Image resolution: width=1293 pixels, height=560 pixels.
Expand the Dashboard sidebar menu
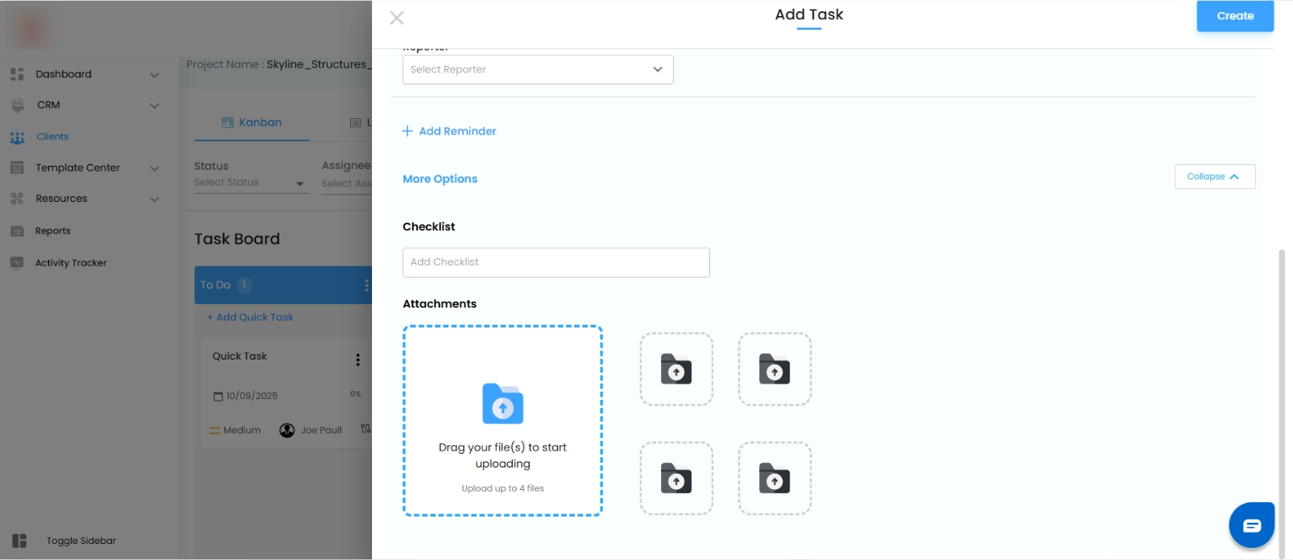(x=155, y=75)
